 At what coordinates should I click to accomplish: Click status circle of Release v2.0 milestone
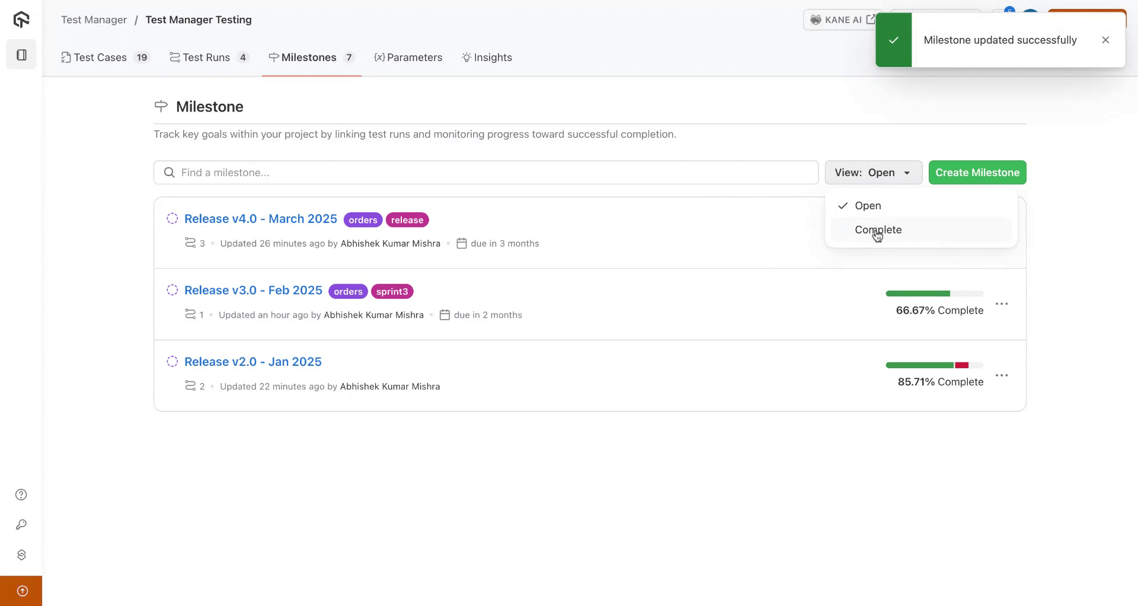(x=172, y=362)
